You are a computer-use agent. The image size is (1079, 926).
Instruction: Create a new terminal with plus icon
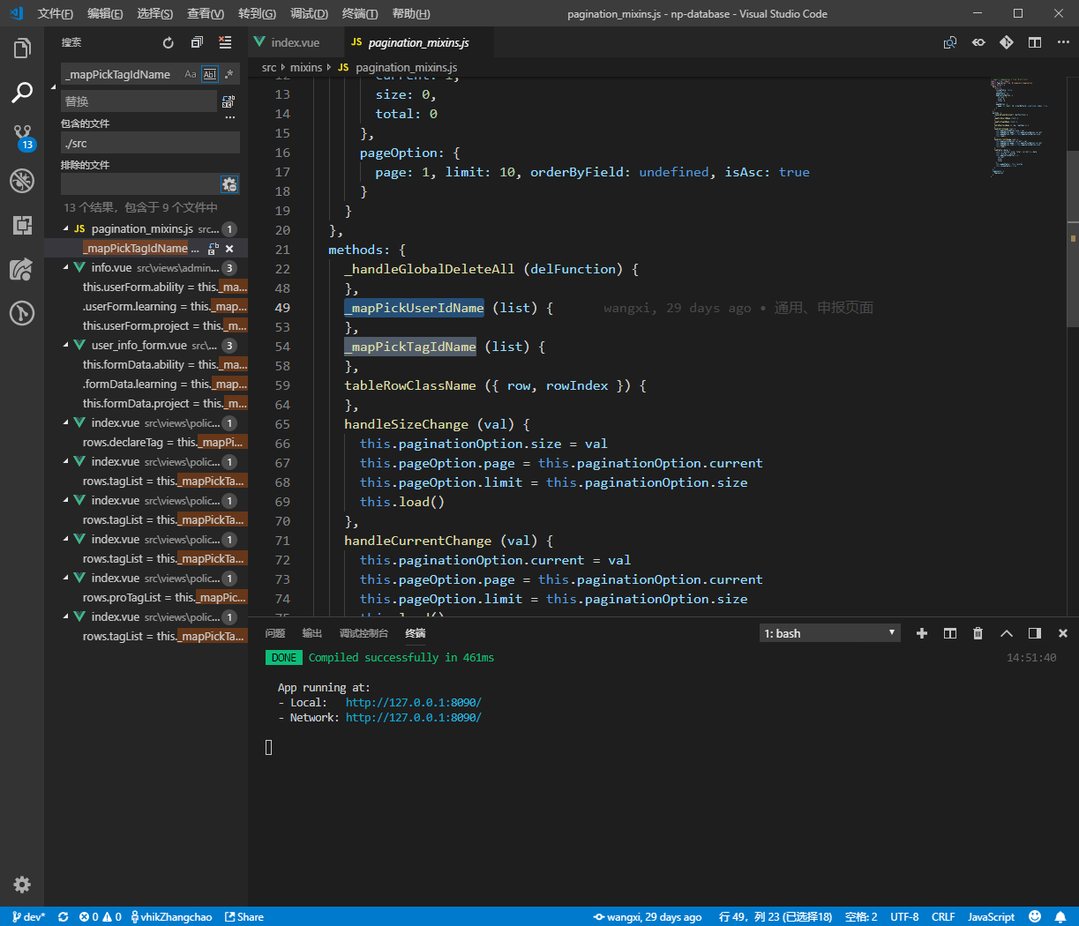[922, 633]
